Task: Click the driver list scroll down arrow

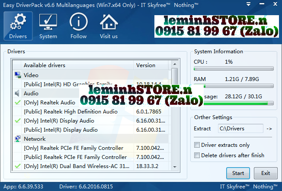Action: 175,167
